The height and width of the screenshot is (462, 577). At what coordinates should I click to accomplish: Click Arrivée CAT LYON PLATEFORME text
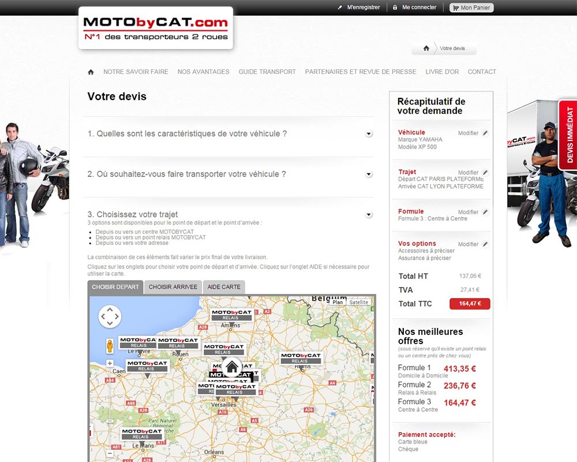click(441, 186)
